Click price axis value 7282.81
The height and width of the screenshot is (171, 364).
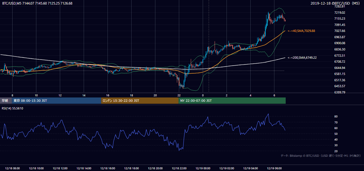point(340,6)
